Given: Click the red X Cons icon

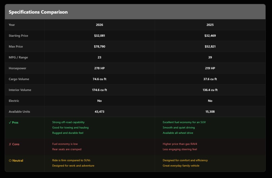Looking at the screenshot, I should click(x=10, y=144).
